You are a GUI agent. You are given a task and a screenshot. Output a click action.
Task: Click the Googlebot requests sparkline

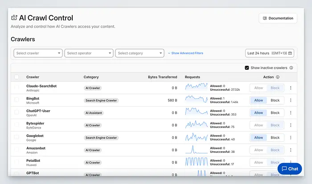click(197, 137)
